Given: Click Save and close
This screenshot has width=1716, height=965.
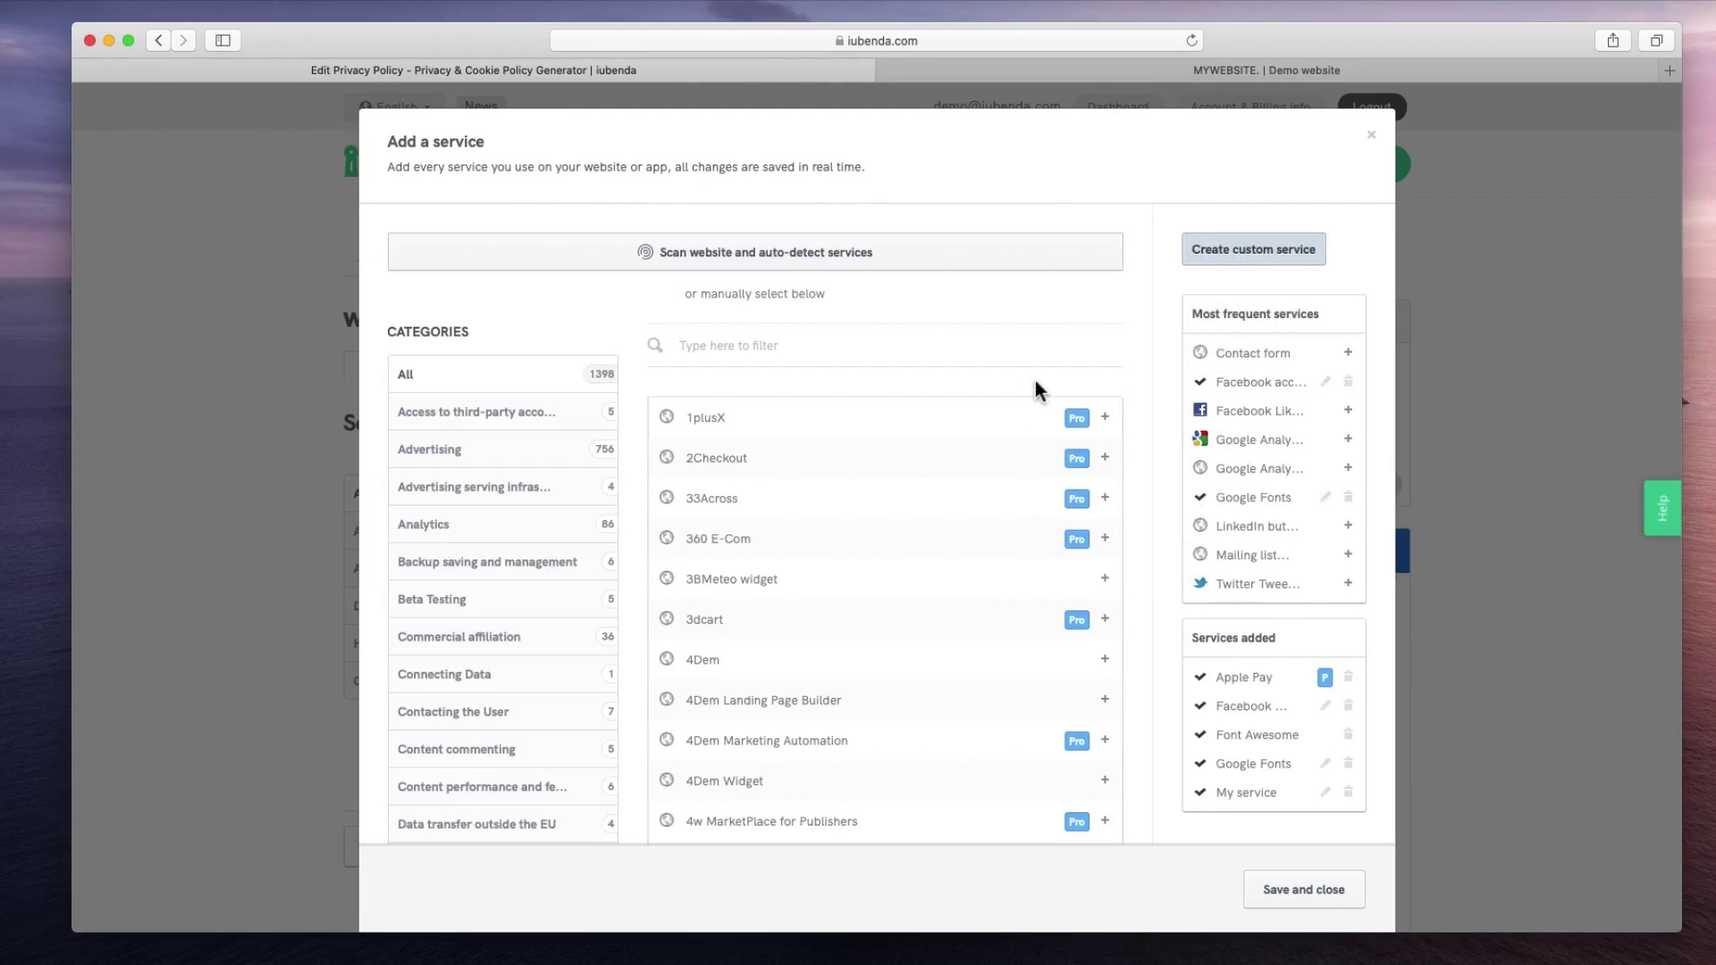Looking at the screenshot, I should point(1303,889).
